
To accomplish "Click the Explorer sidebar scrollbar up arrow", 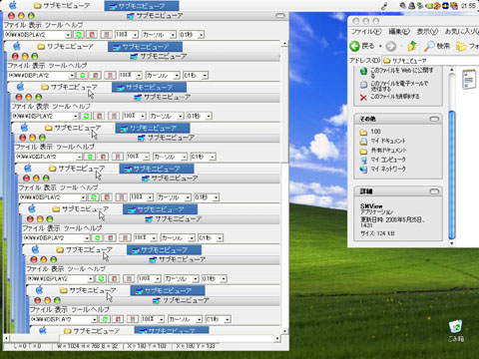I will [452, 70].
